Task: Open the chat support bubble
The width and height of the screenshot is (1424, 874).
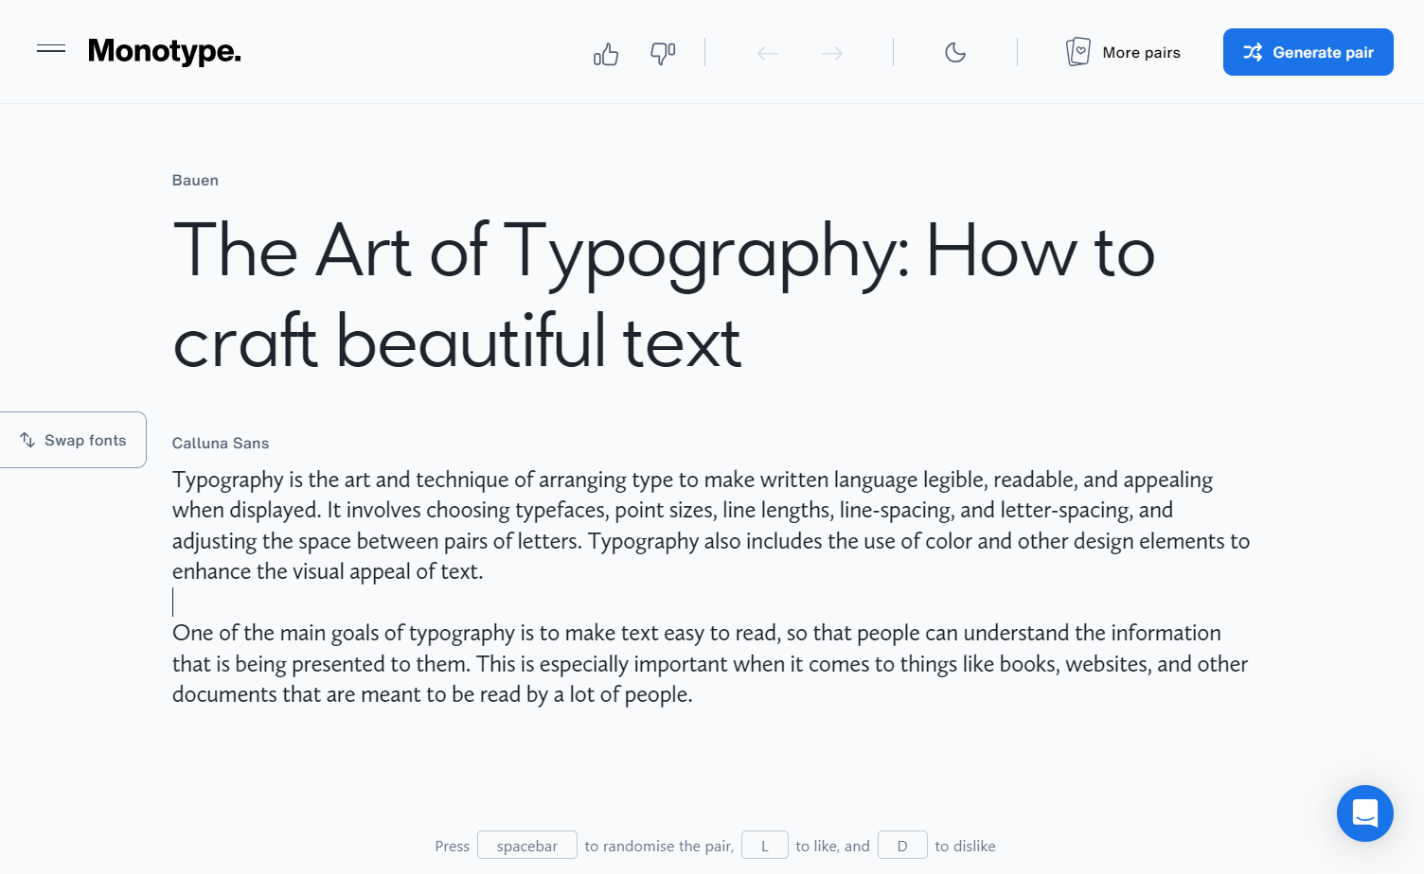Action: click(x=1364, y=813)
